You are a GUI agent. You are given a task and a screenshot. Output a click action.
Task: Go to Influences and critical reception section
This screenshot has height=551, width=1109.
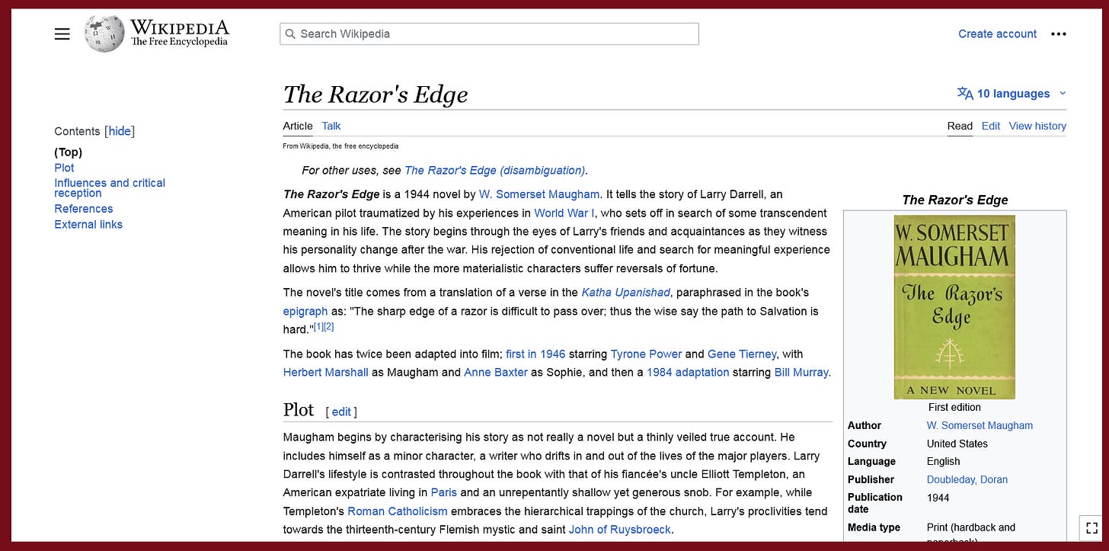(110, 187)
